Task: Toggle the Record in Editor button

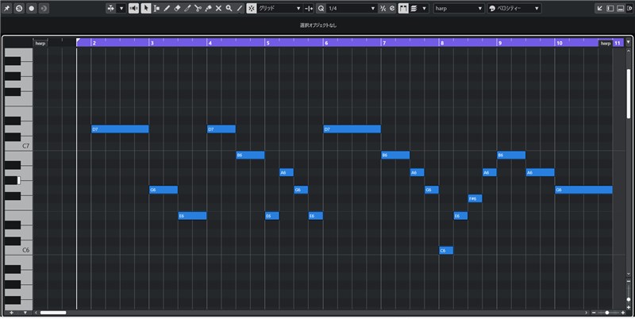Action: 32,8
